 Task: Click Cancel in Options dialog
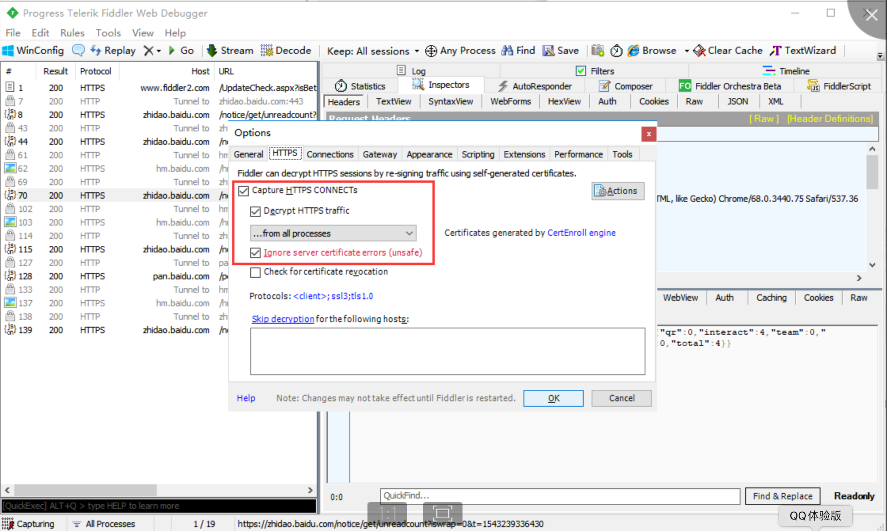622,398
